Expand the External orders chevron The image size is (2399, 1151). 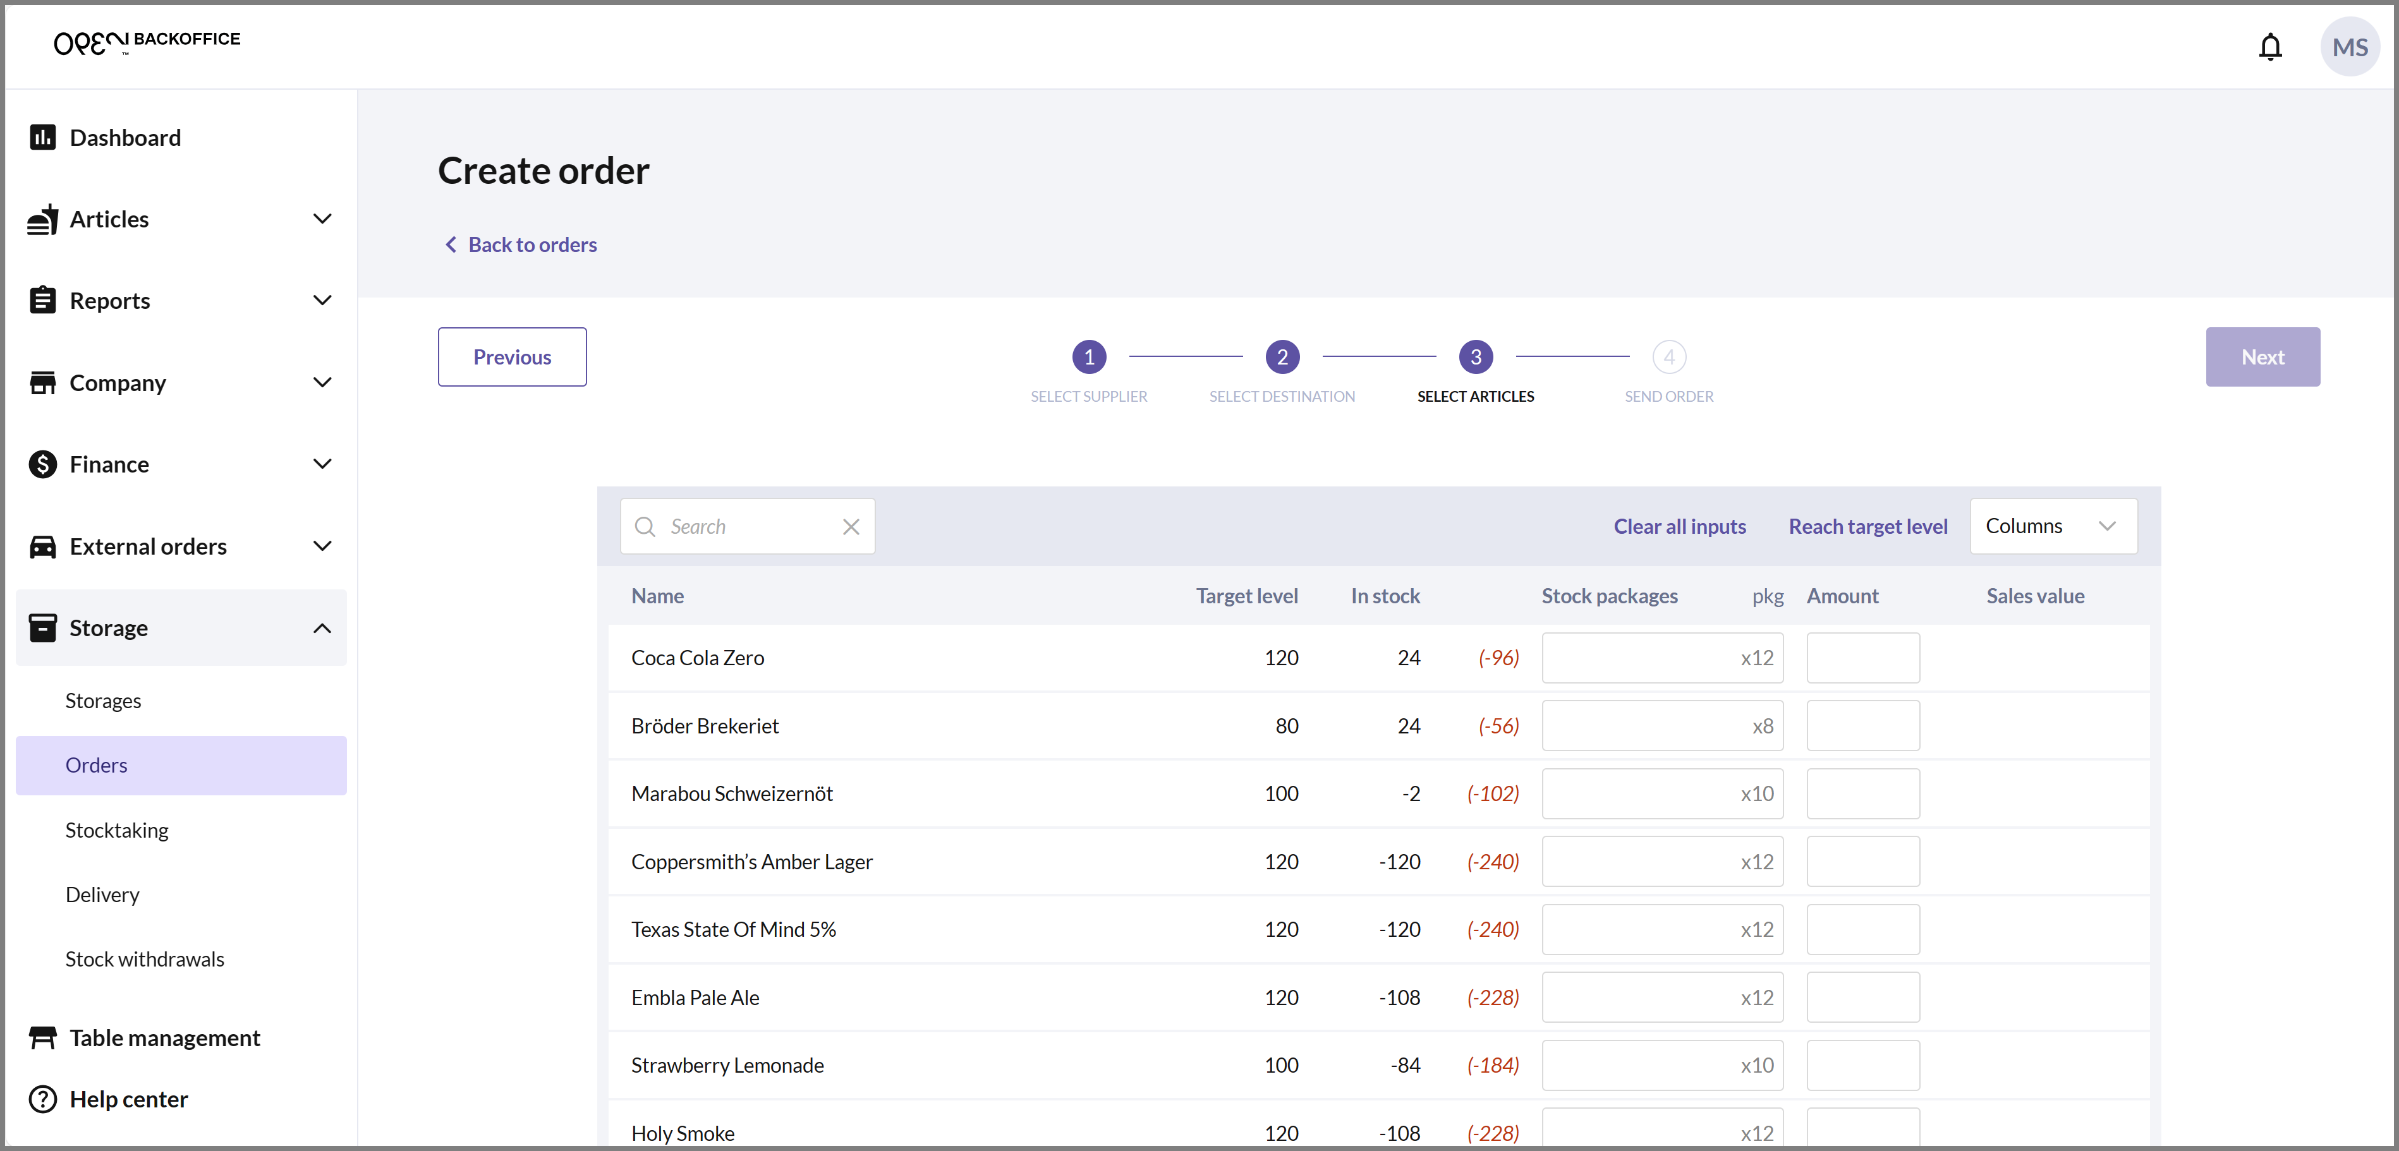[x=322, y=546]
